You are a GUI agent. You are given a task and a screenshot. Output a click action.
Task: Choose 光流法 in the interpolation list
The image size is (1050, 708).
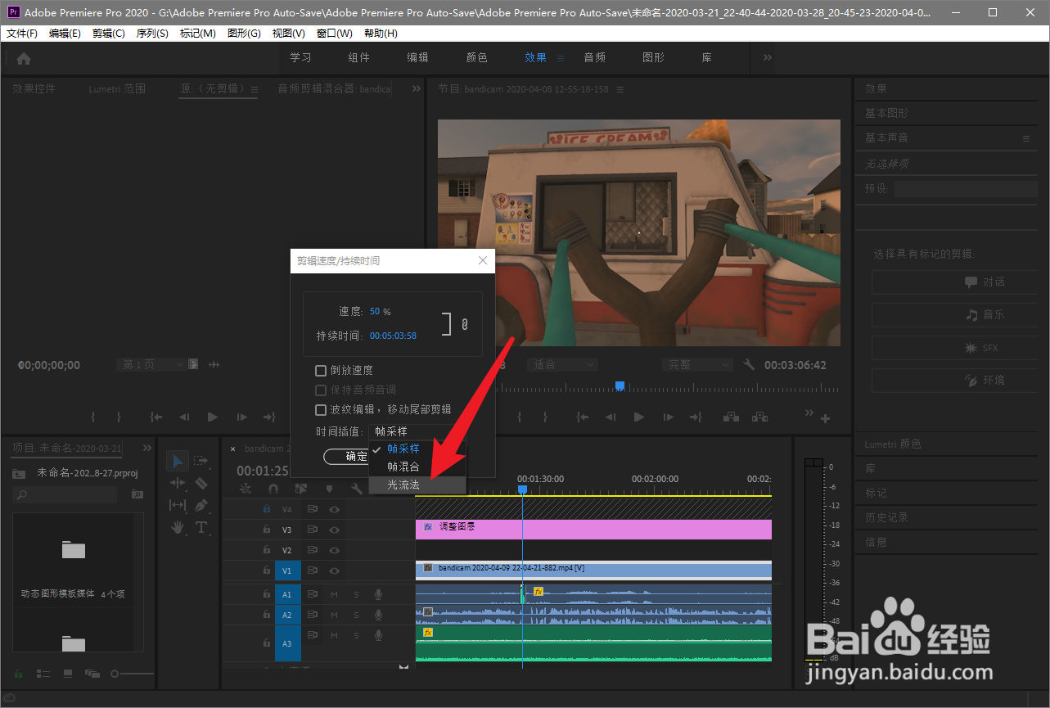click(417, 485)
